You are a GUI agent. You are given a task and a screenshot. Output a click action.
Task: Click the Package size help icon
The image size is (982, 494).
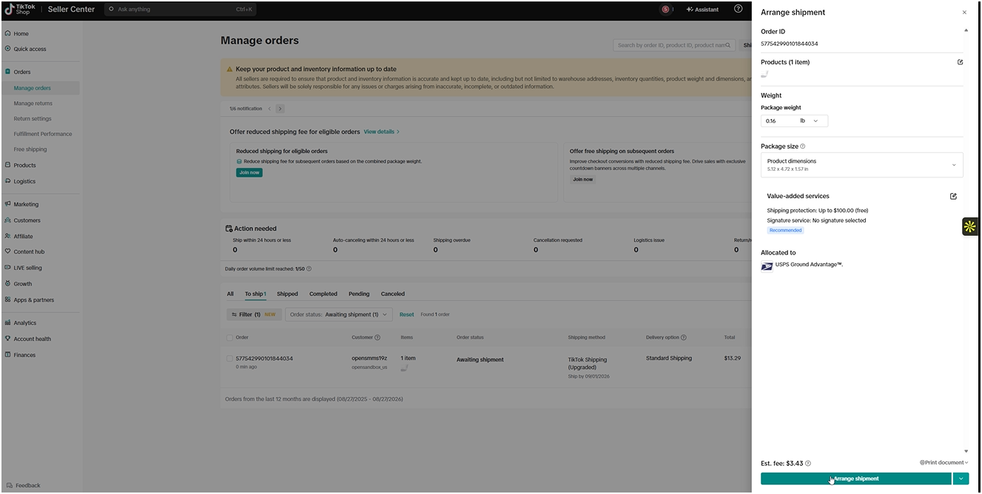pyautogui.click(x=803, y=146)
